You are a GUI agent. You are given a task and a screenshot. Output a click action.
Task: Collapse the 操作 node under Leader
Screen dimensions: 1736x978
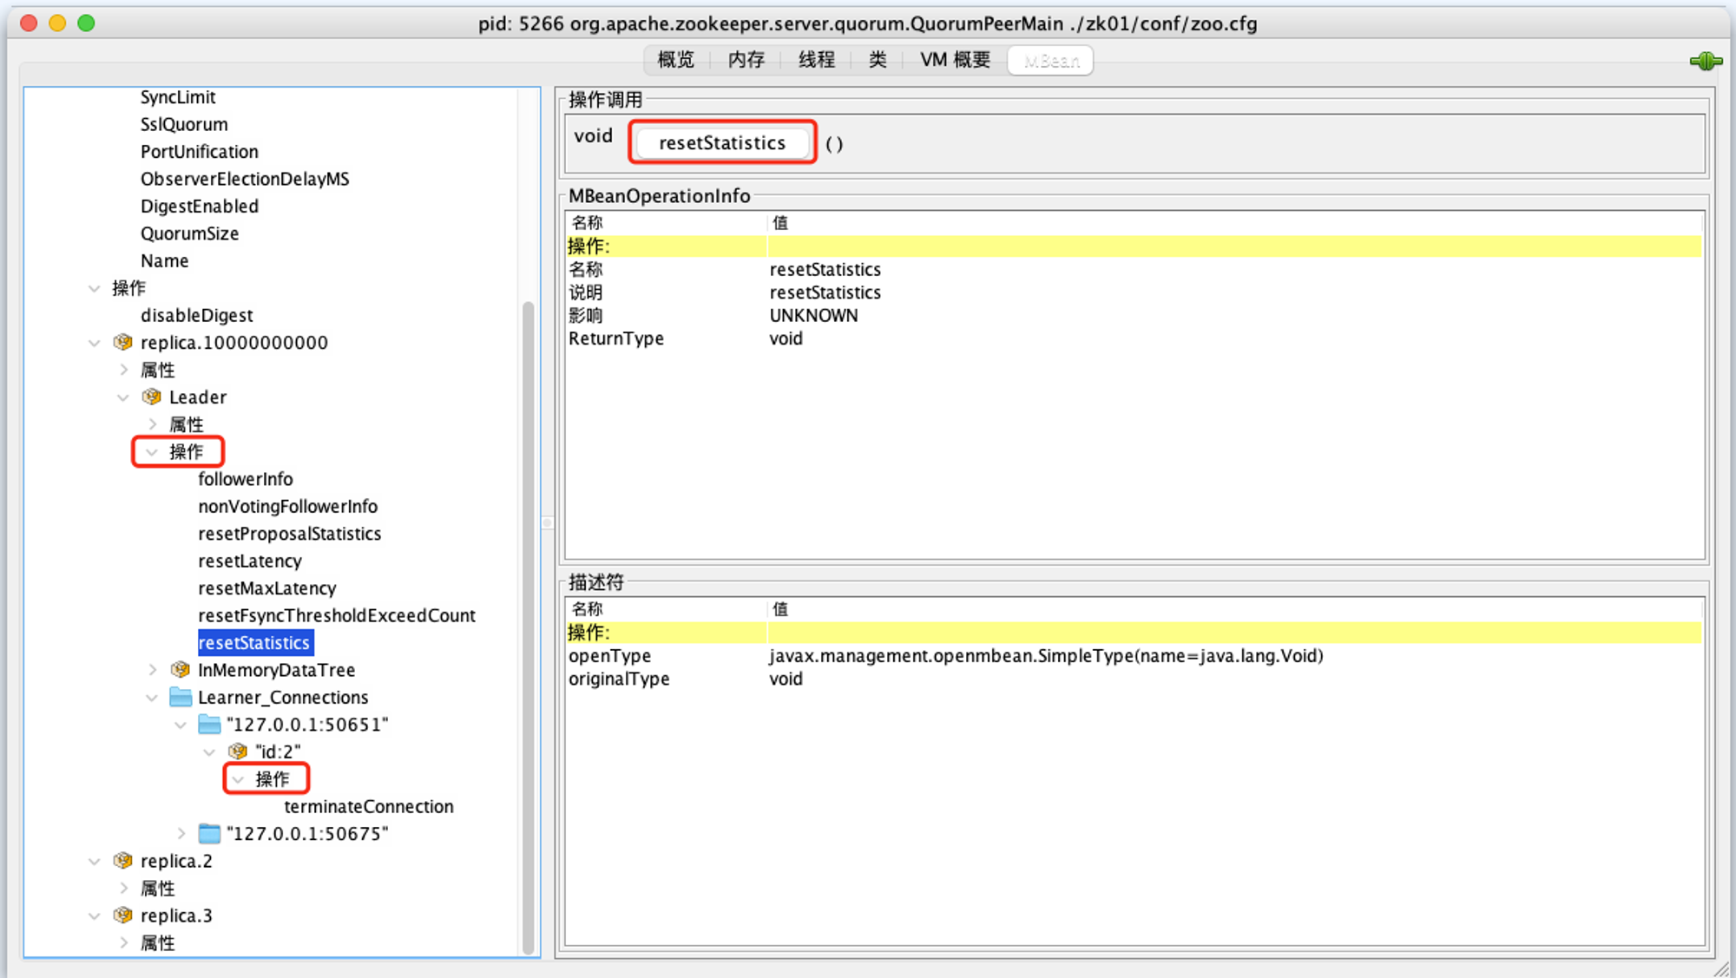pyautogui.click(x=152, y=452)
